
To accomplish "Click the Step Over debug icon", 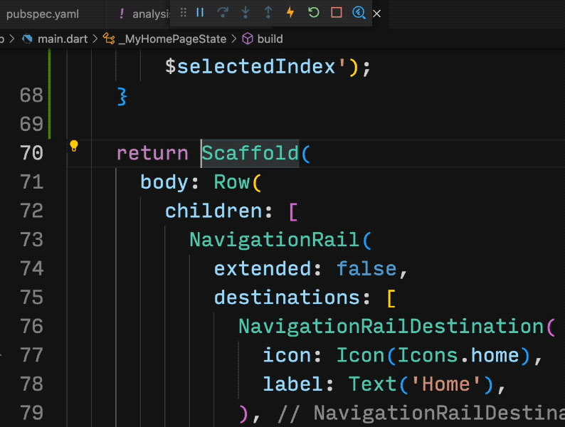I will click(x=223, y=13).
